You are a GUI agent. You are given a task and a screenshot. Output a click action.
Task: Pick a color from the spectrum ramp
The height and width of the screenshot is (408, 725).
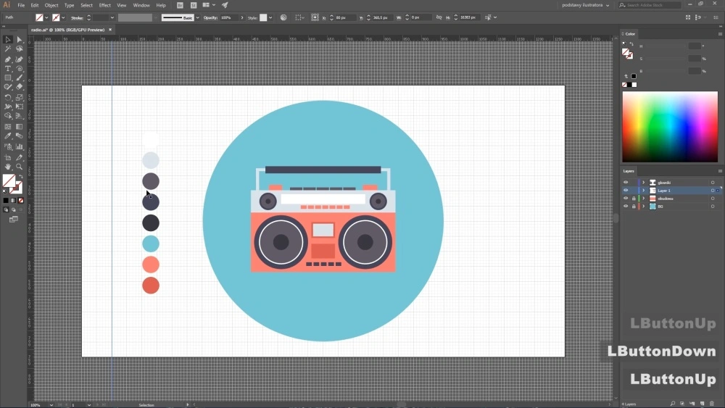669,127
